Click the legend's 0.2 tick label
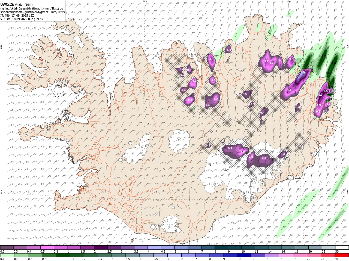This screenshot has width=349, height=261. click(2, 251)
